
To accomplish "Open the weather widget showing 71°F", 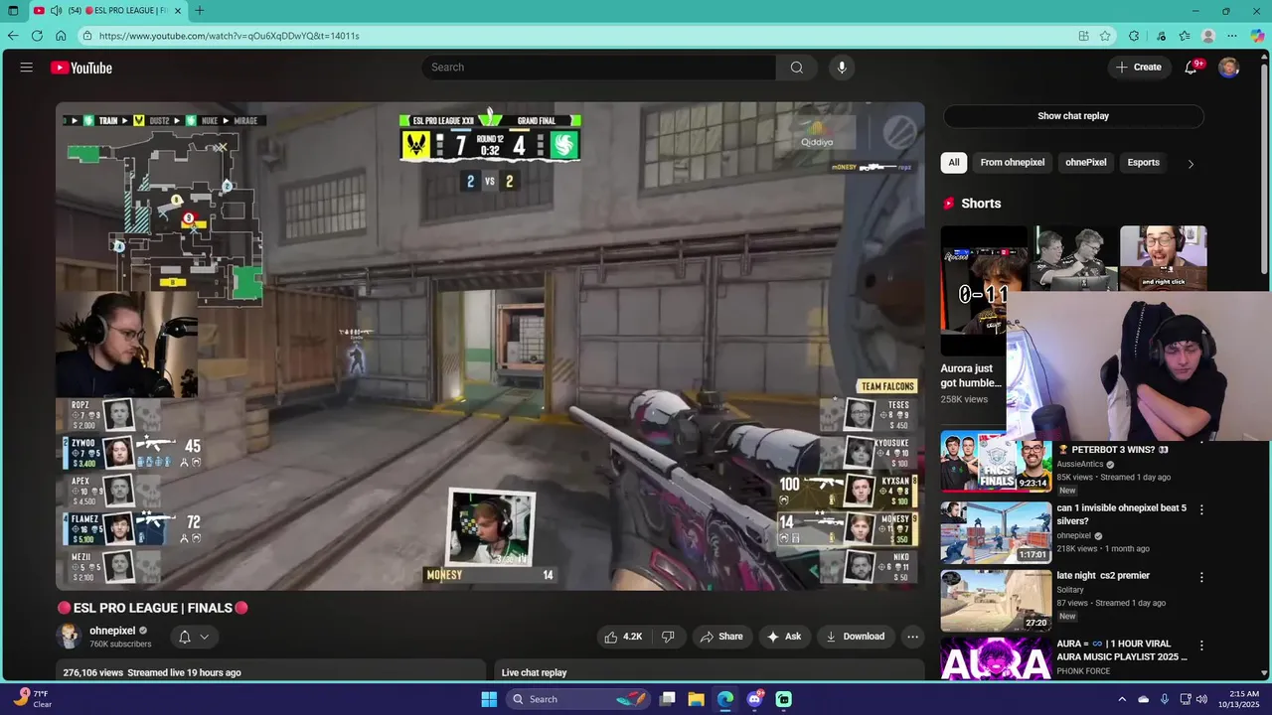I will pyautogui.click(x=33, y=699).
